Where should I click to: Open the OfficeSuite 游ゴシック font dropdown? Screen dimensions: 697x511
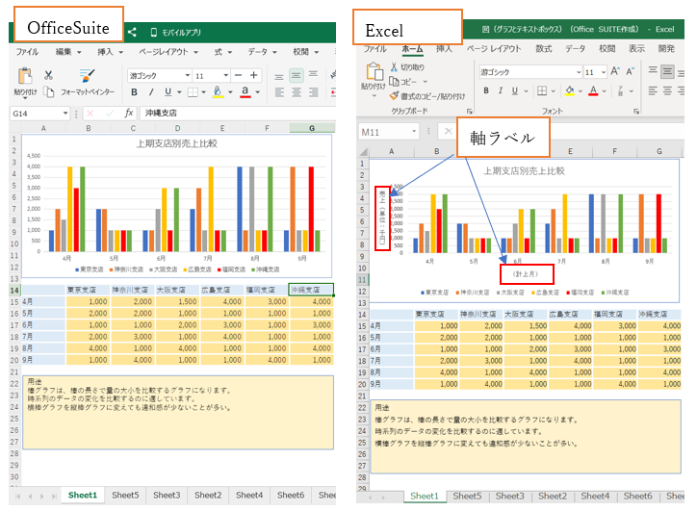[x=185, y=75]
